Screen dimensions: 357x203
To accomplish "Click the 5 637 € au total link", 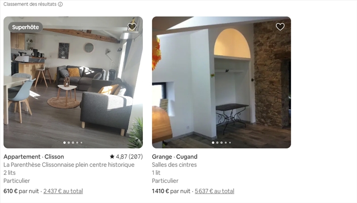I will coord(214,191).
